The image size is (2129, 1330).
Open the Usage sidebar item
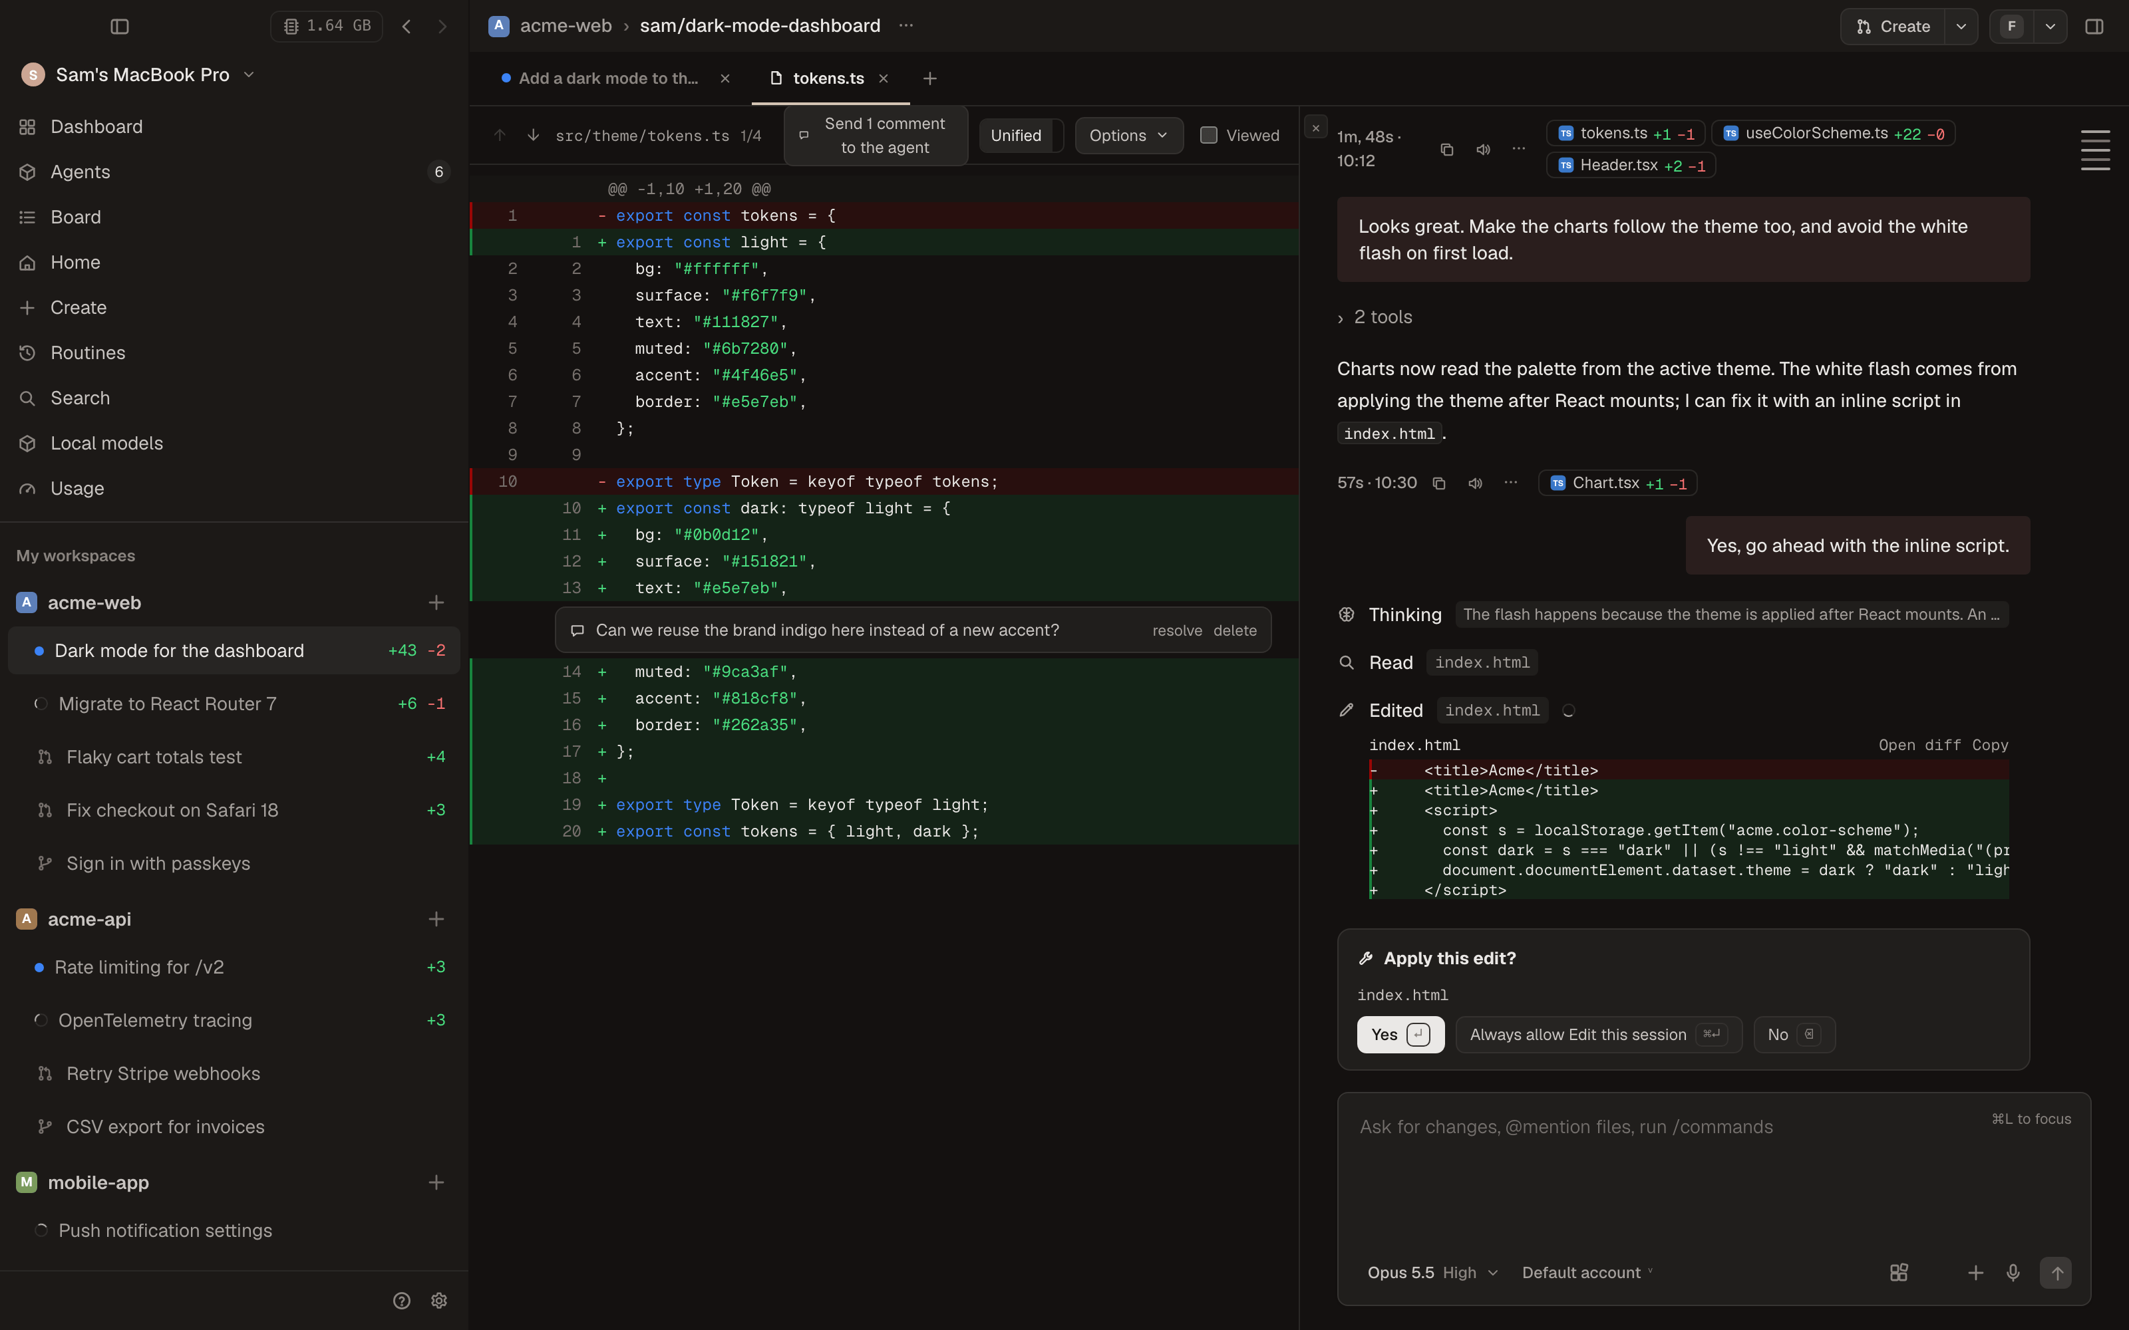[x=234, y=488]
